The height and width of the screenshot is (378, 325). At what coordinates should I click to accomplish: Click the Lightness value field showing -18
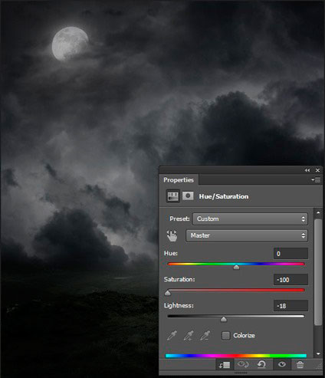291,306
